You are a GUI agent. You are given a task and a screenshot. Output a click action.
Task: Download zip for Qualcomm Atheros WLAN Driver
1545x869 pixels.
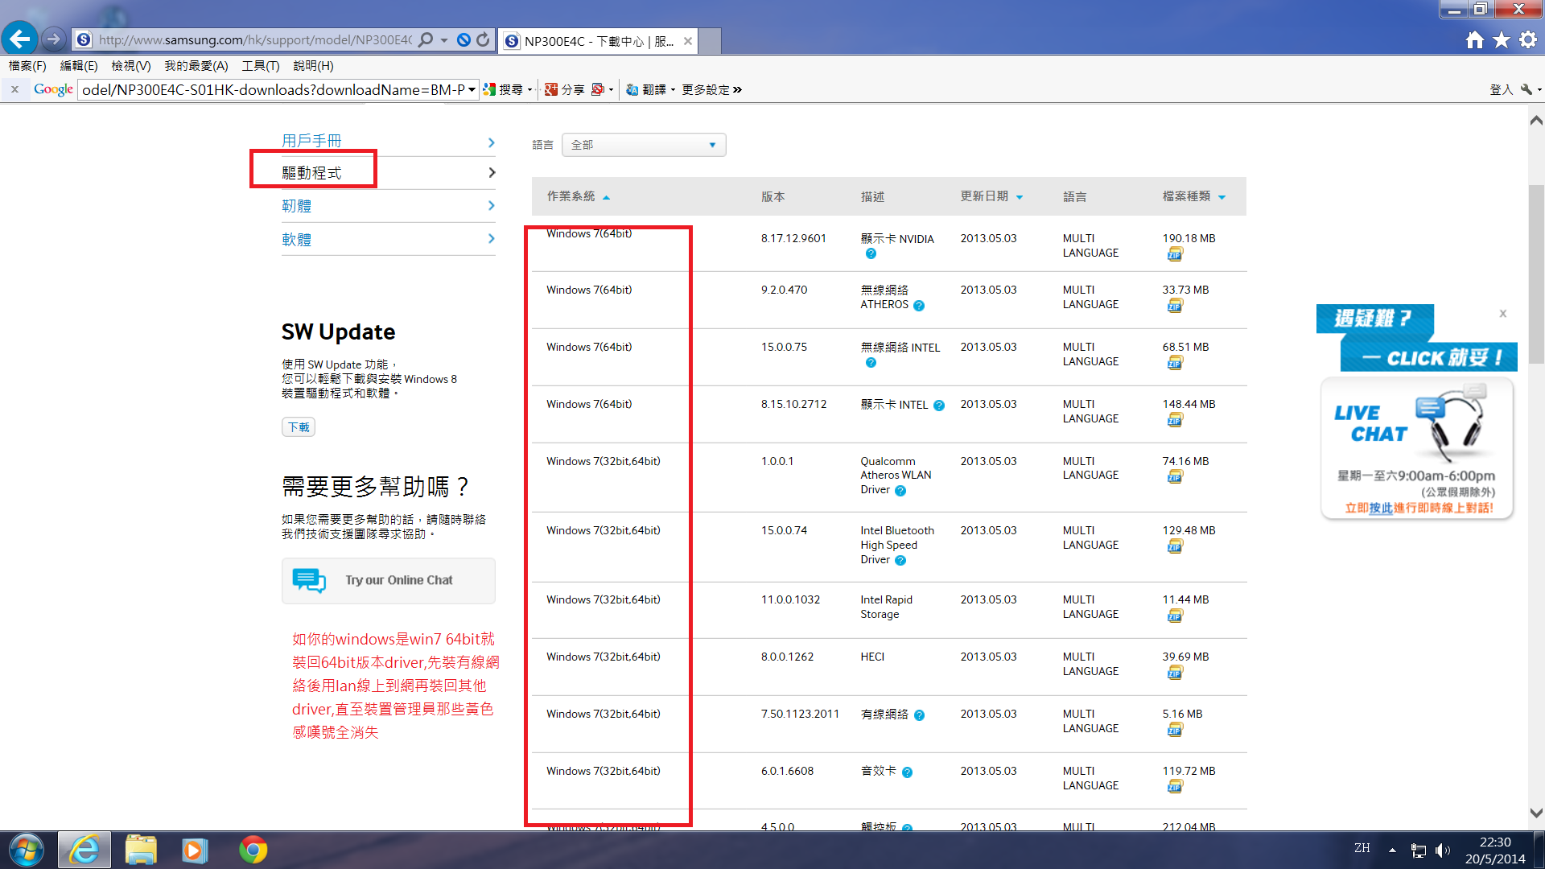point(1175,477)
